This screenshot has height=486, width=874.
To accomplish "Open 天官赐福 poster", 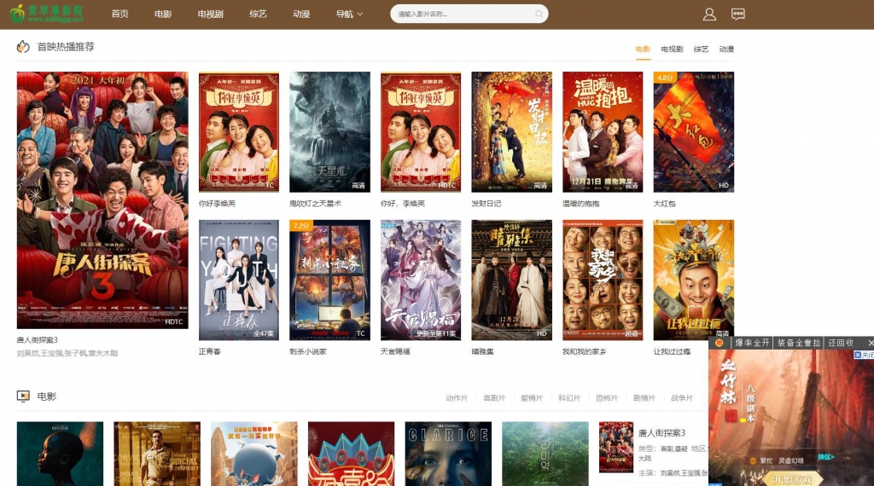I will point(421,280).
